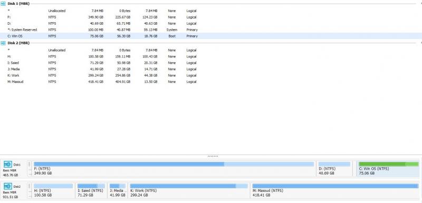Select the Disk1 Basic MBR icon in disk map
This screenshot has height=203, width=422.
pyautogui.click(x=8, y=165)
